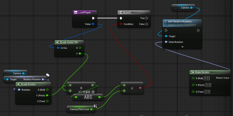
Task: Select the Camera Pitch Limit variable node
Action: (81, 109)
